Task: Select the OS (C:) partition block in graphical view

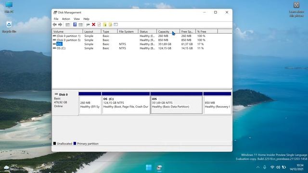Action: tap(126, 103)
